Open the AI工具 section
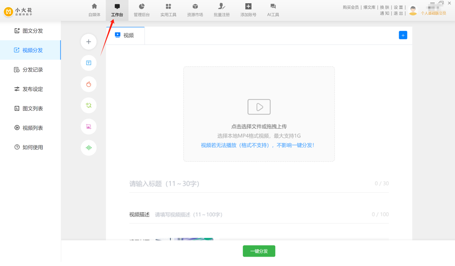 click(x=273, y=10)
